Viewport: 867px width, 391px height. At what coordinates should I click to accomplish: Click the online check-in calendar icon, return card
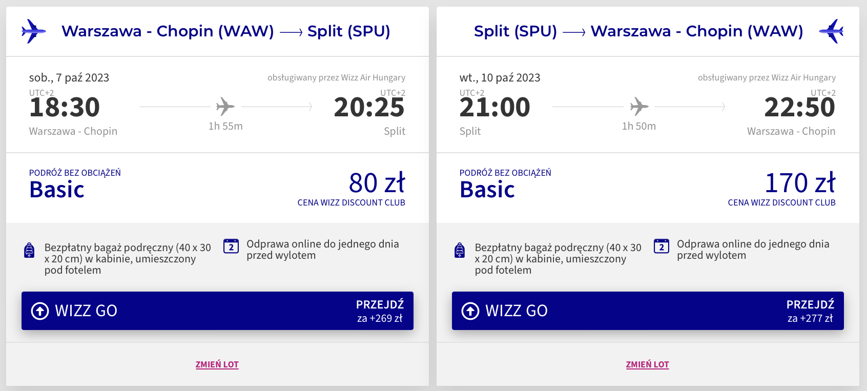click(x=662, y=246)
